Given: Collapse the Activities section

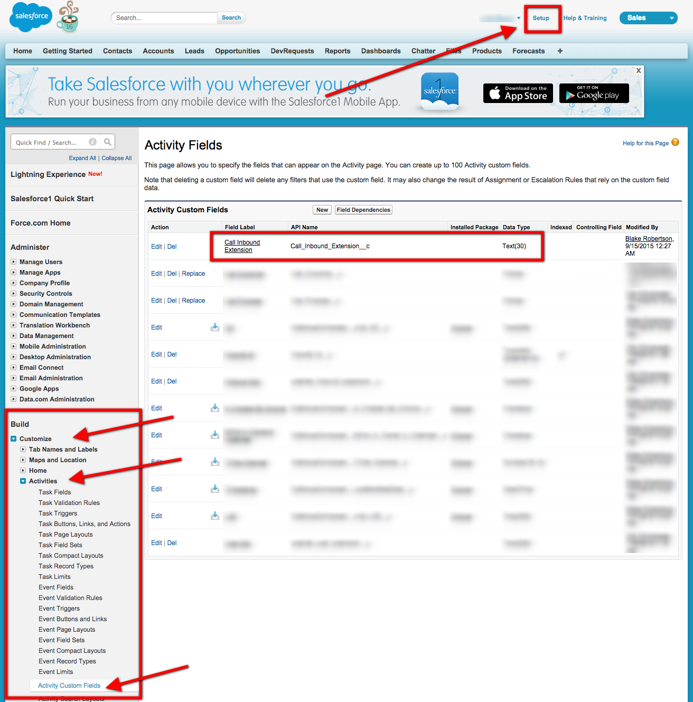Looking at the screenshot, I should point(23,481).
